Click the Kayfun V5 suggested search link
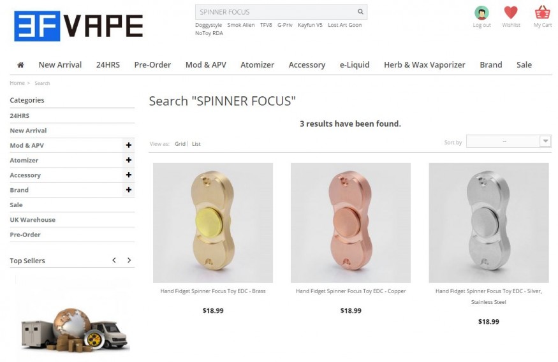 310,25
